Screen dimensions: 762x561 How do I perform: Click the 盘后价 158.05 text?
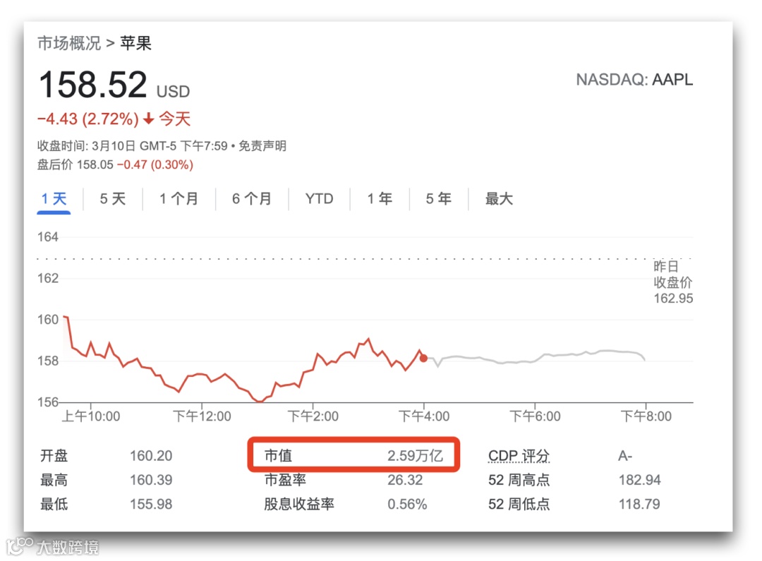click(x=75, y=165)
